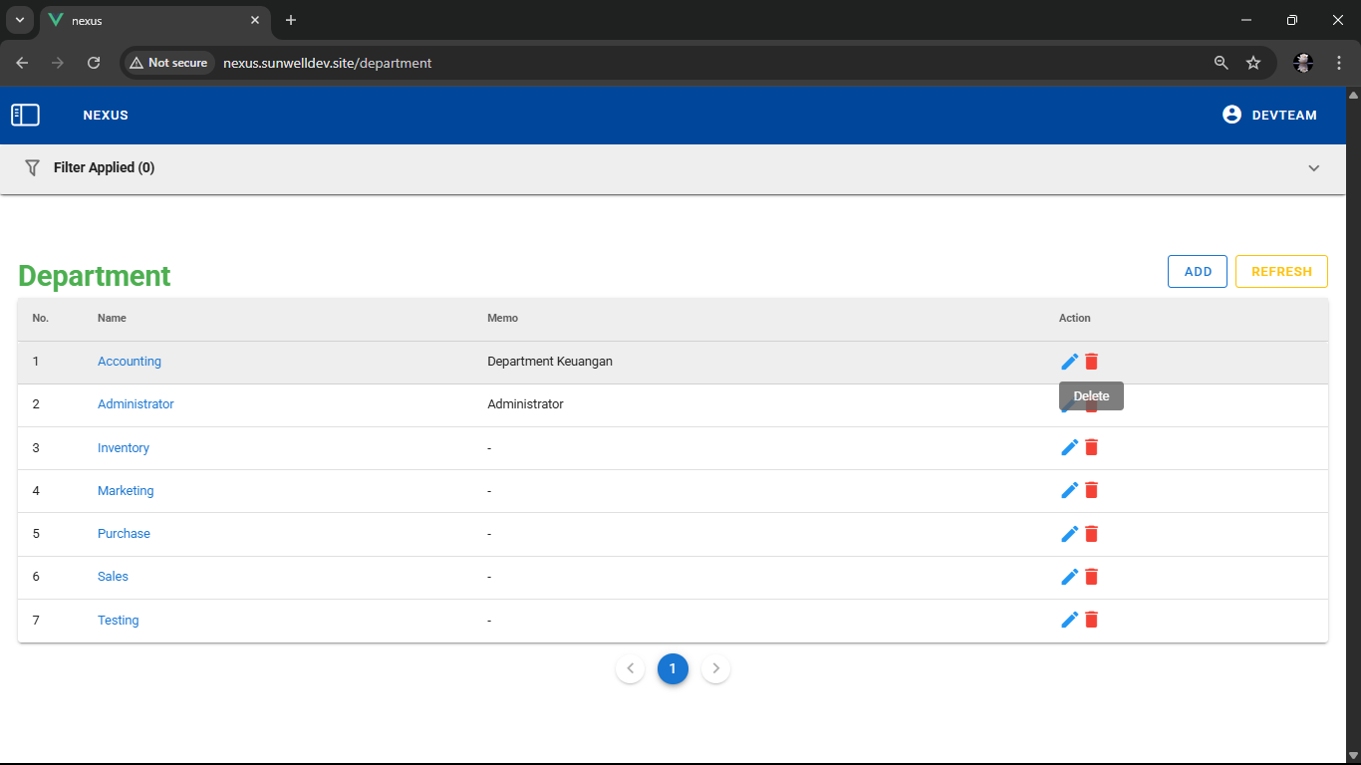Open a new browser tab

click(x=291, y=20)
